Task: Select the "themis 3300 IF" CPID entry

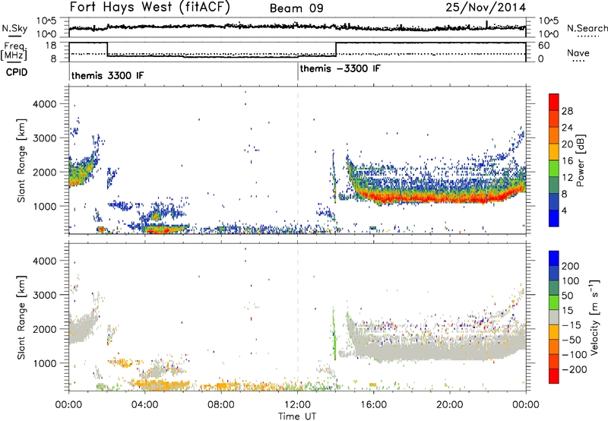Action: click(x=107, y=75)
